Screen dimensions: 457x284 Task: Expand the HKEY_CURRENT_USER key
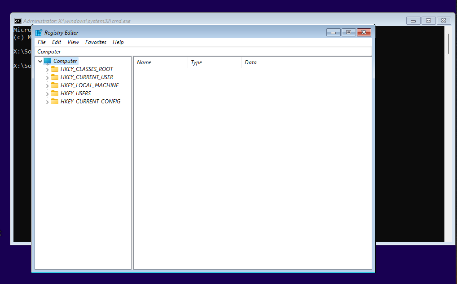point(47,78)
